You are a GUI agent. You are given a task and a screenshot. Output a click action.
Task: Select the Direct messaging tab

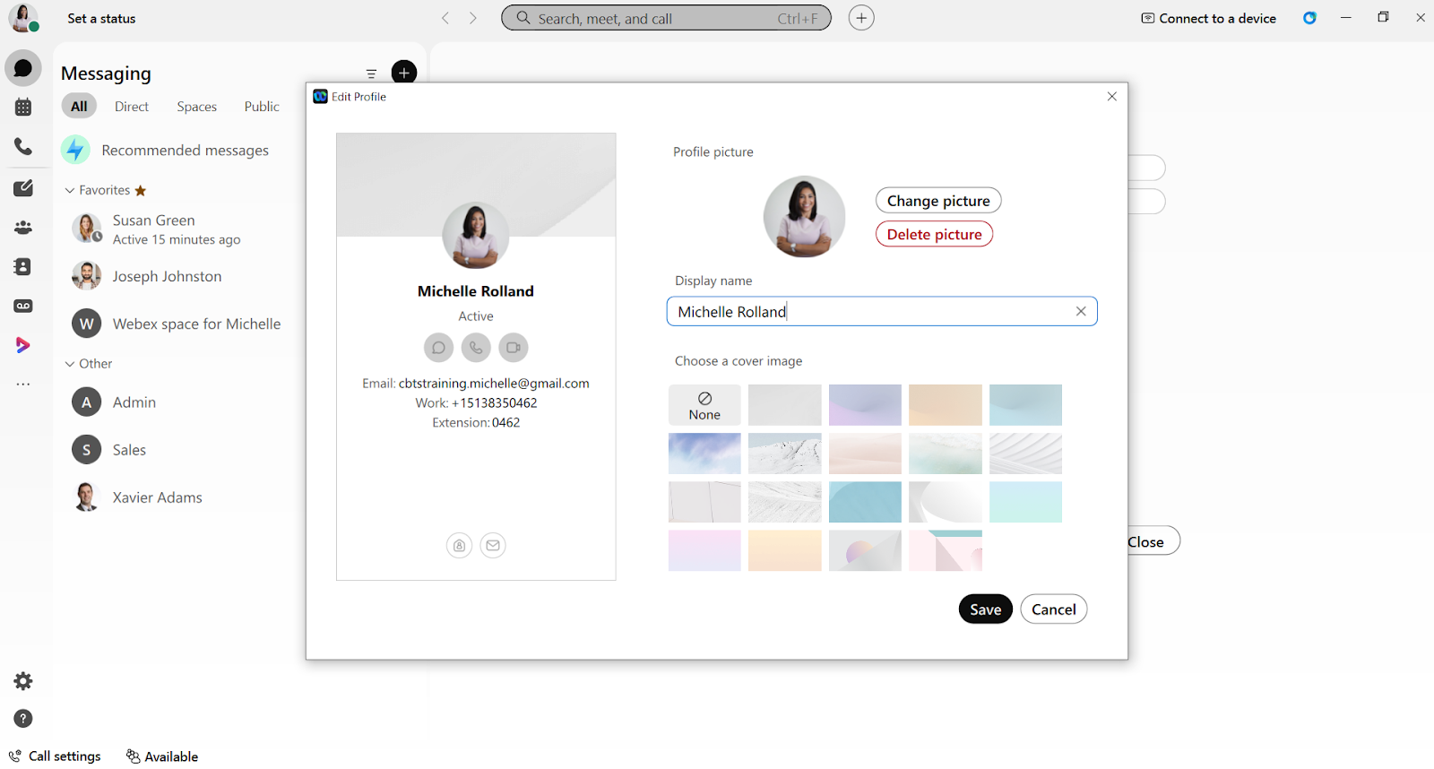click(x=132, y=107)
